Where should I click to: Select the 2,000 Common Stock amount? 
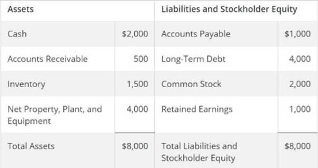click(299, 84)
